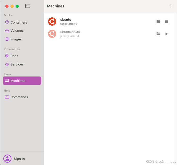
Task: Open the Commands help page
Action: click(x=22, y=97)
